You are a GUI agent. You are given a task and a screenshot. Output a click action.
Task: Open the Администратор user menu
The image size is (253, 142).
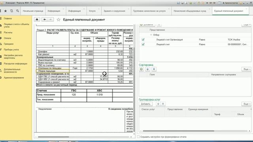[230, 3]
